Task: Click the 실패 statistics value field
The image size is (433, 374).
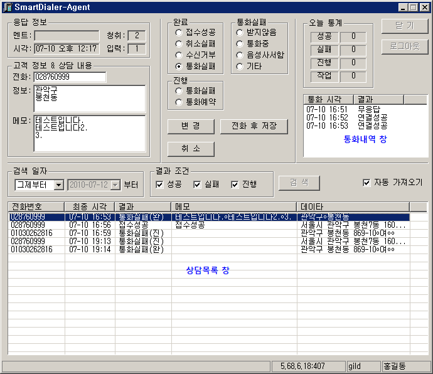Action: 353,50
